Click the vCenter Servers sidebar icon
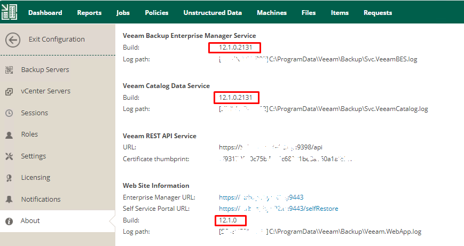The width and height of the screenshot is (464, 246). click(x=9, y=91)
